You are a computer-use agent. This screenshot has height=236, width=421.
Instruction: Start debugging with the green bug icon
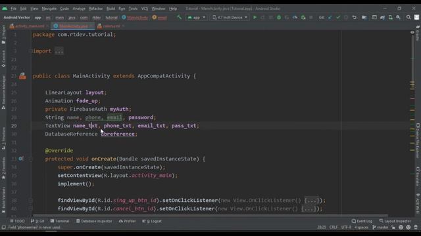[x=279, y=18]
